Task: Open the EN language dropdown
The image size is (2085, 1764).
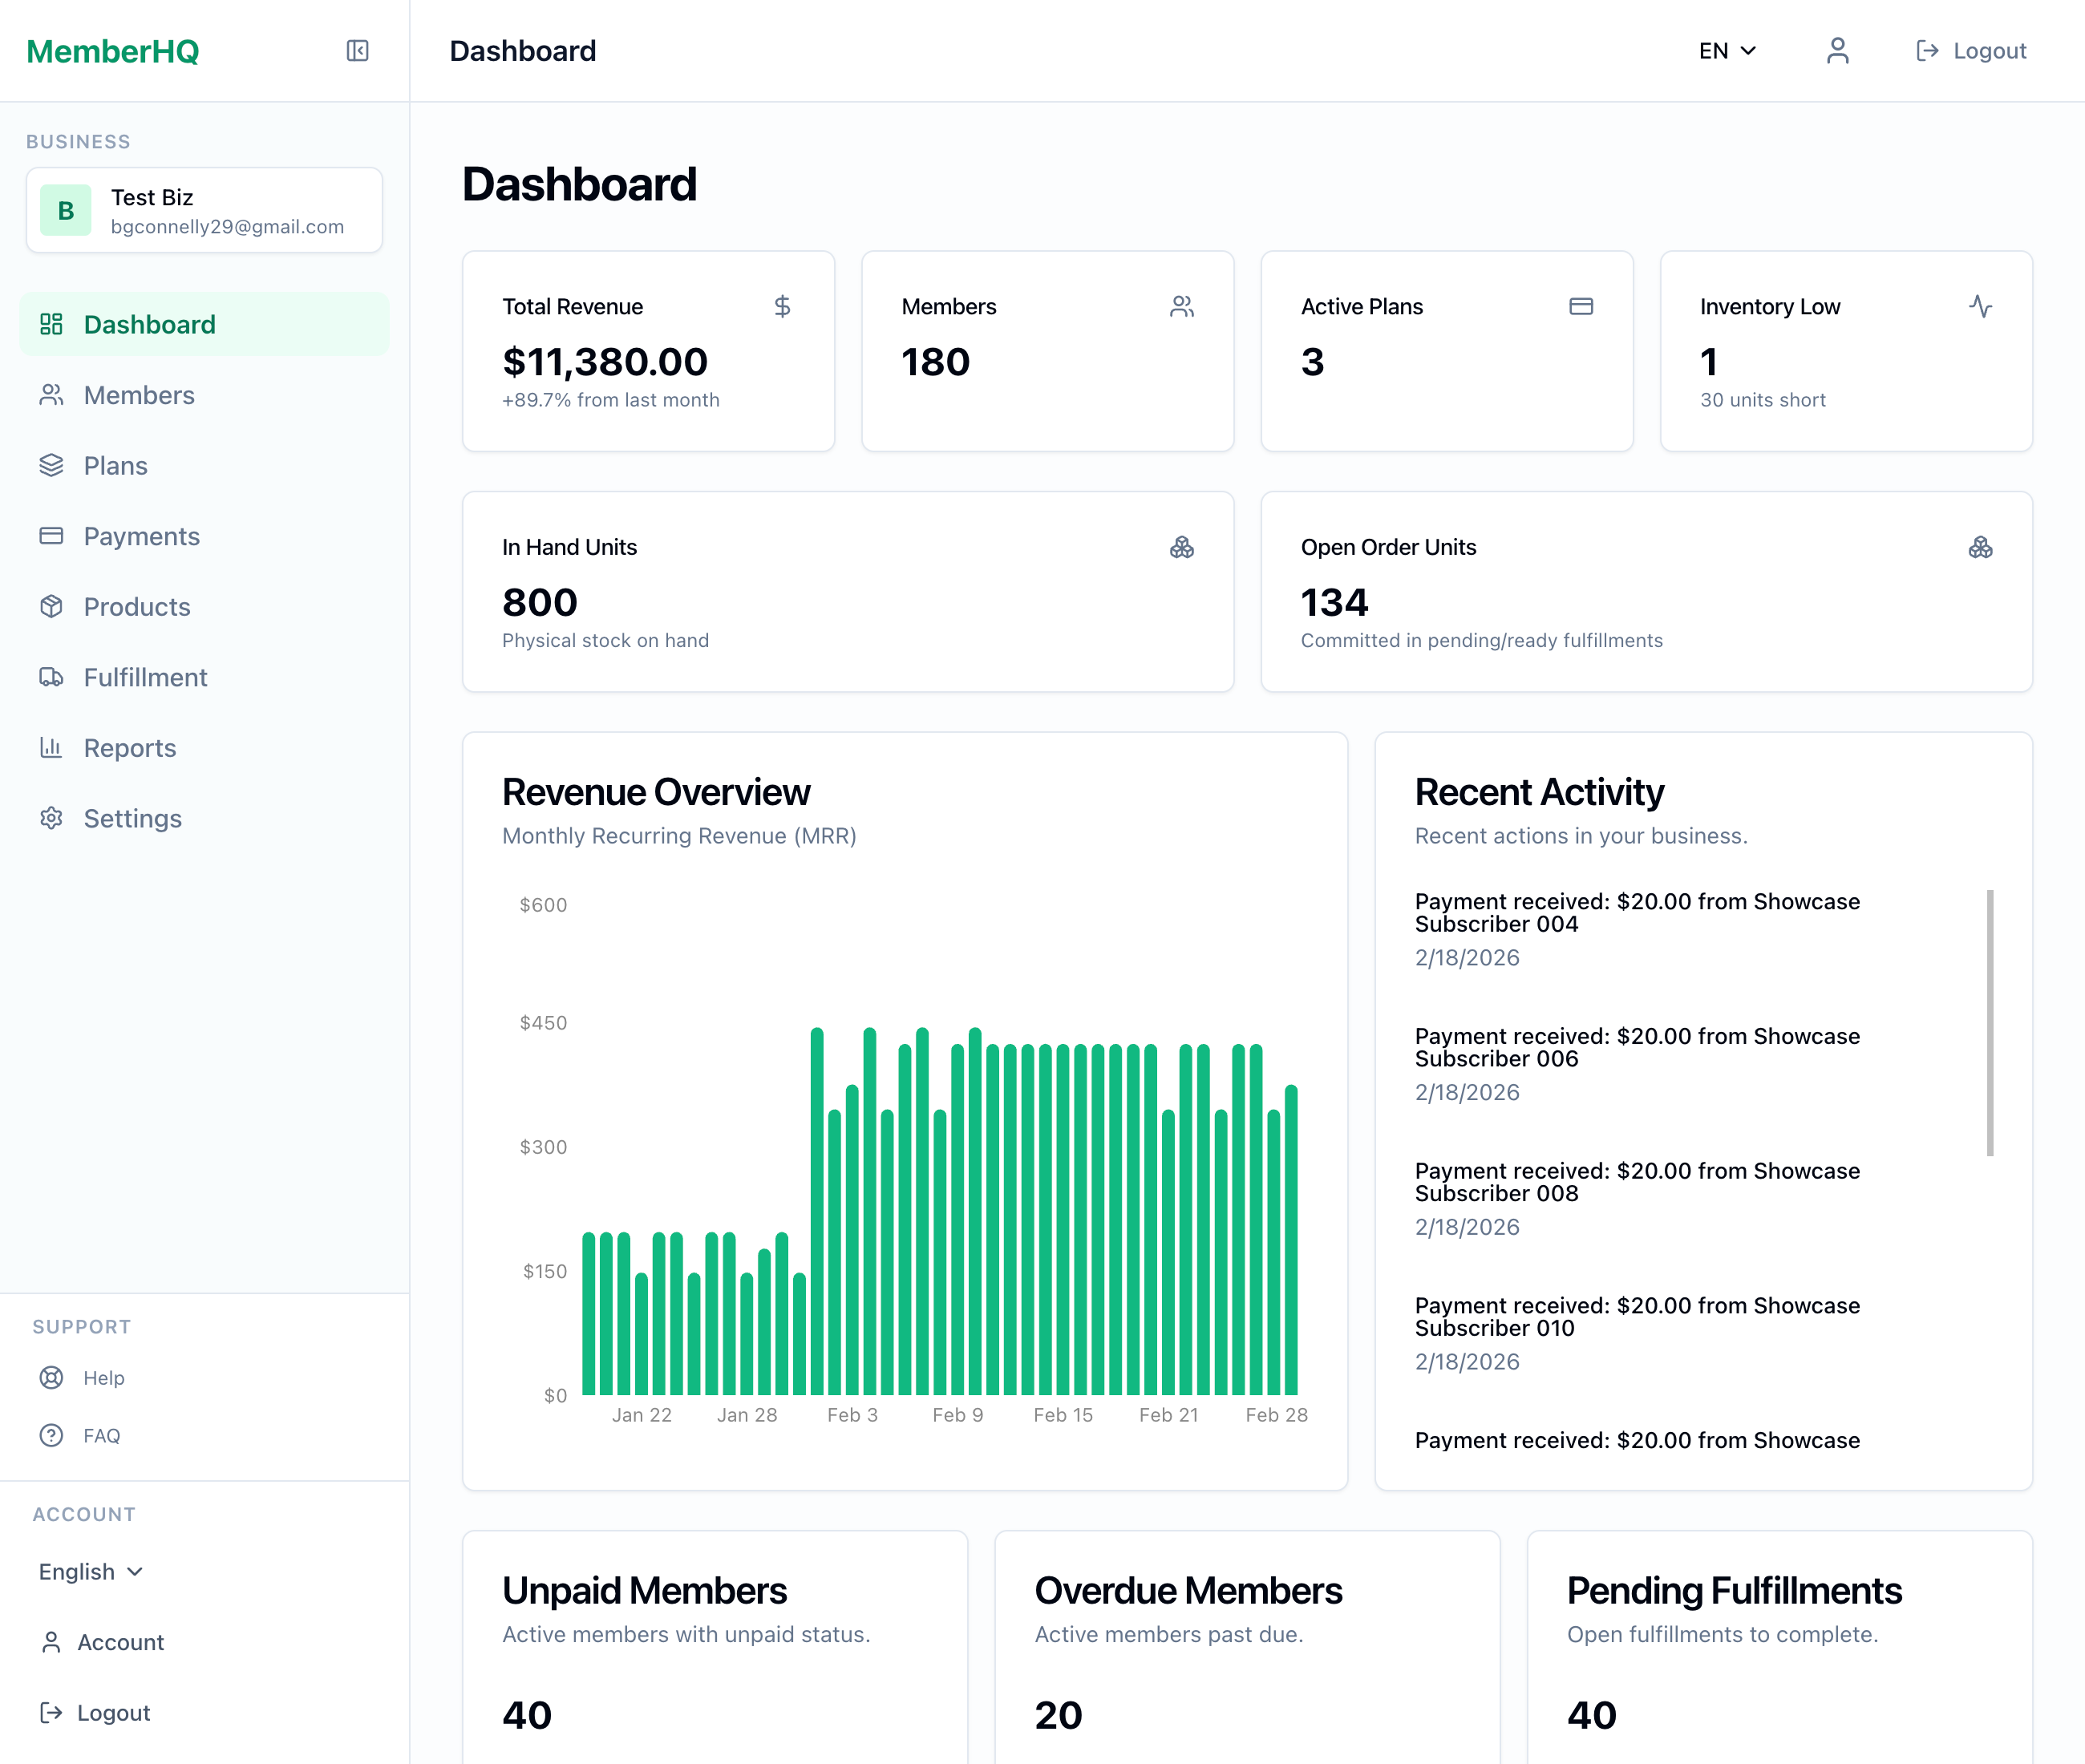Action: click(x=1726, y=50)
